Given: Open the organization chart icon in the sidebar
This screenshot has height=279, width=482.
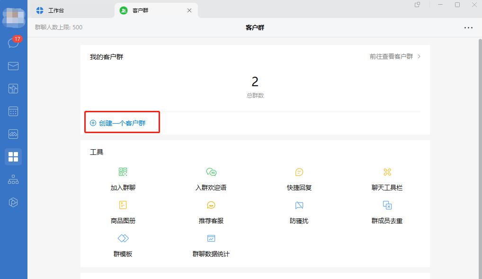Looking at the screenshot, I should coord(13,180).
